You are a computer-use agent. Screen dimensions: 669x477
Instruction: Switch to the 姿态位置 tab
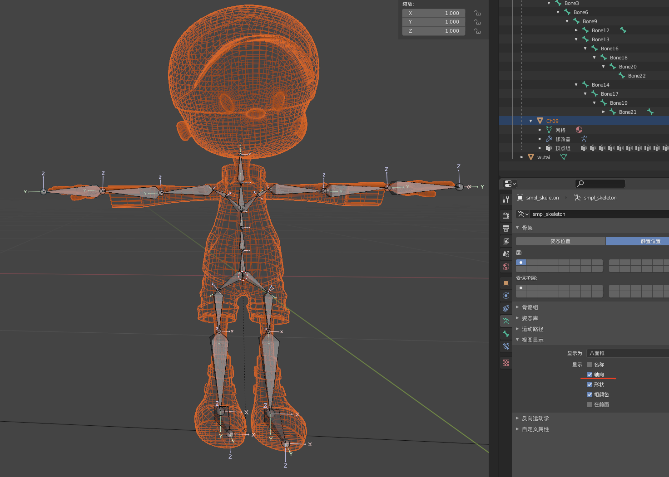click(x=560, y=241)
